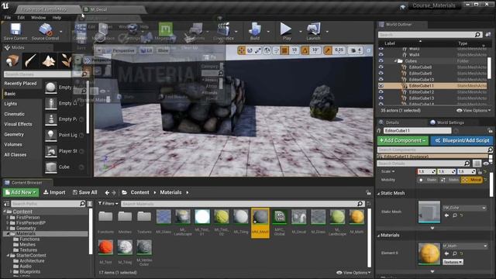
Task: Toggle translate gizmo icon in viewport toolbar
Action: coord(241,50)
